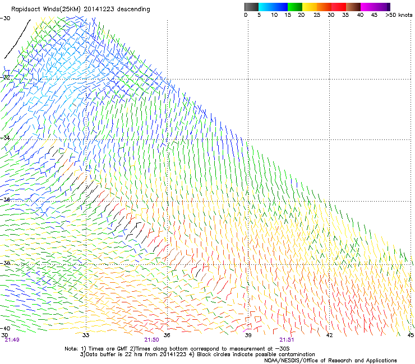Select the green 15-20 knots legend segment
The height and width of the screenshot is (364, 415).
pyautogui.click(x=295, y=7)
